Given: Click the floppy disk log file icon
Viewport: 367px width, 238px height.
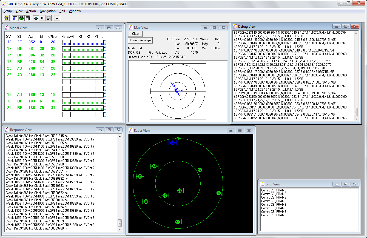Looking at the screenshot, I should point(49,18).
